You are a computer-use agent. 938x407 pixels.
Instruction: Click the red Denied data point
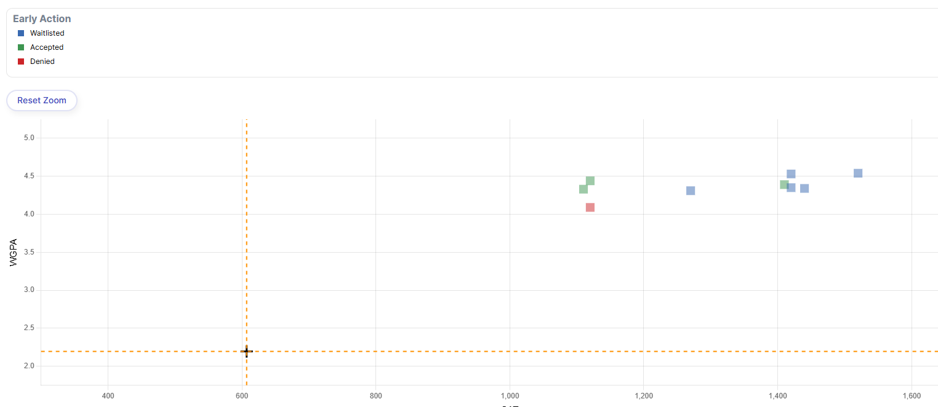tap(590, 207)
